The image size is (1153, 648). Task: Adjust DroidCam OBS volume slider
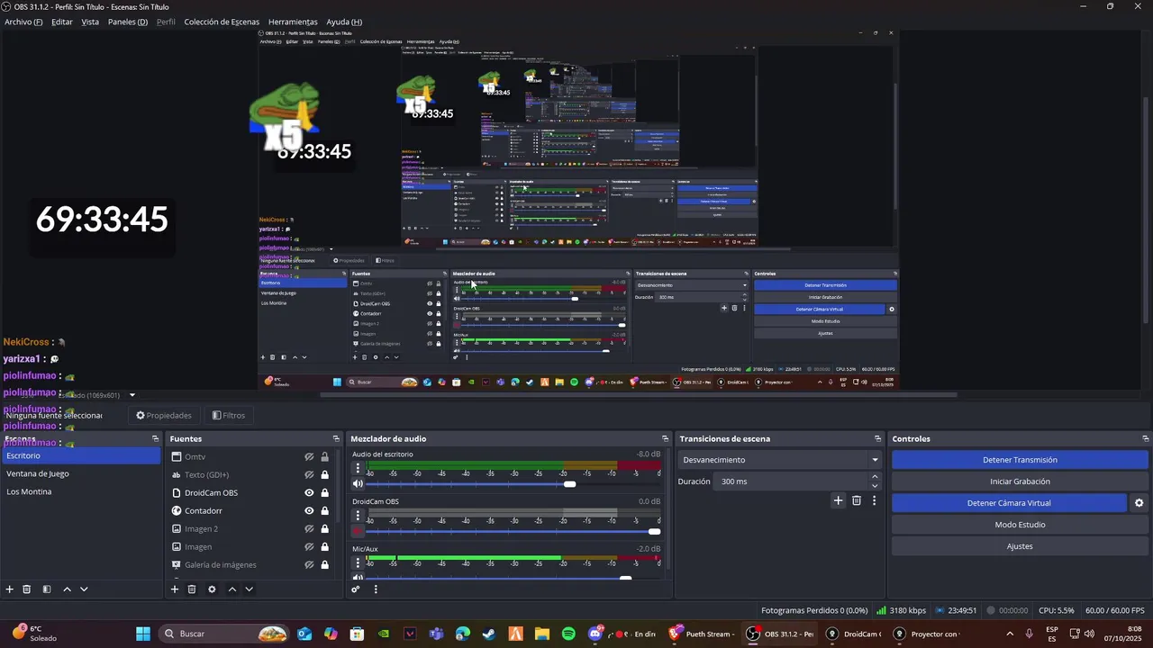(x=654, y=531)
